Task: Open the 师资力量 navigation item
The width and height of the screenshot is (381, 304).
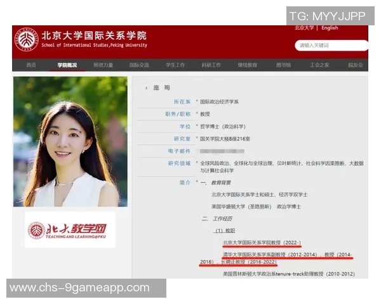Action: [x=103, y=65]
